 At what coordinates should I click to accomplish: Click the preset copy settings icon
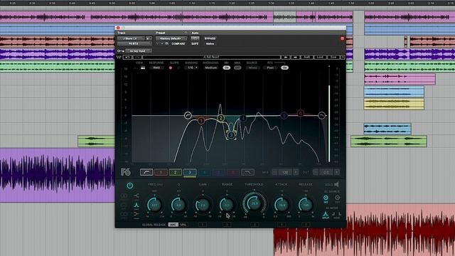(167, 44)
